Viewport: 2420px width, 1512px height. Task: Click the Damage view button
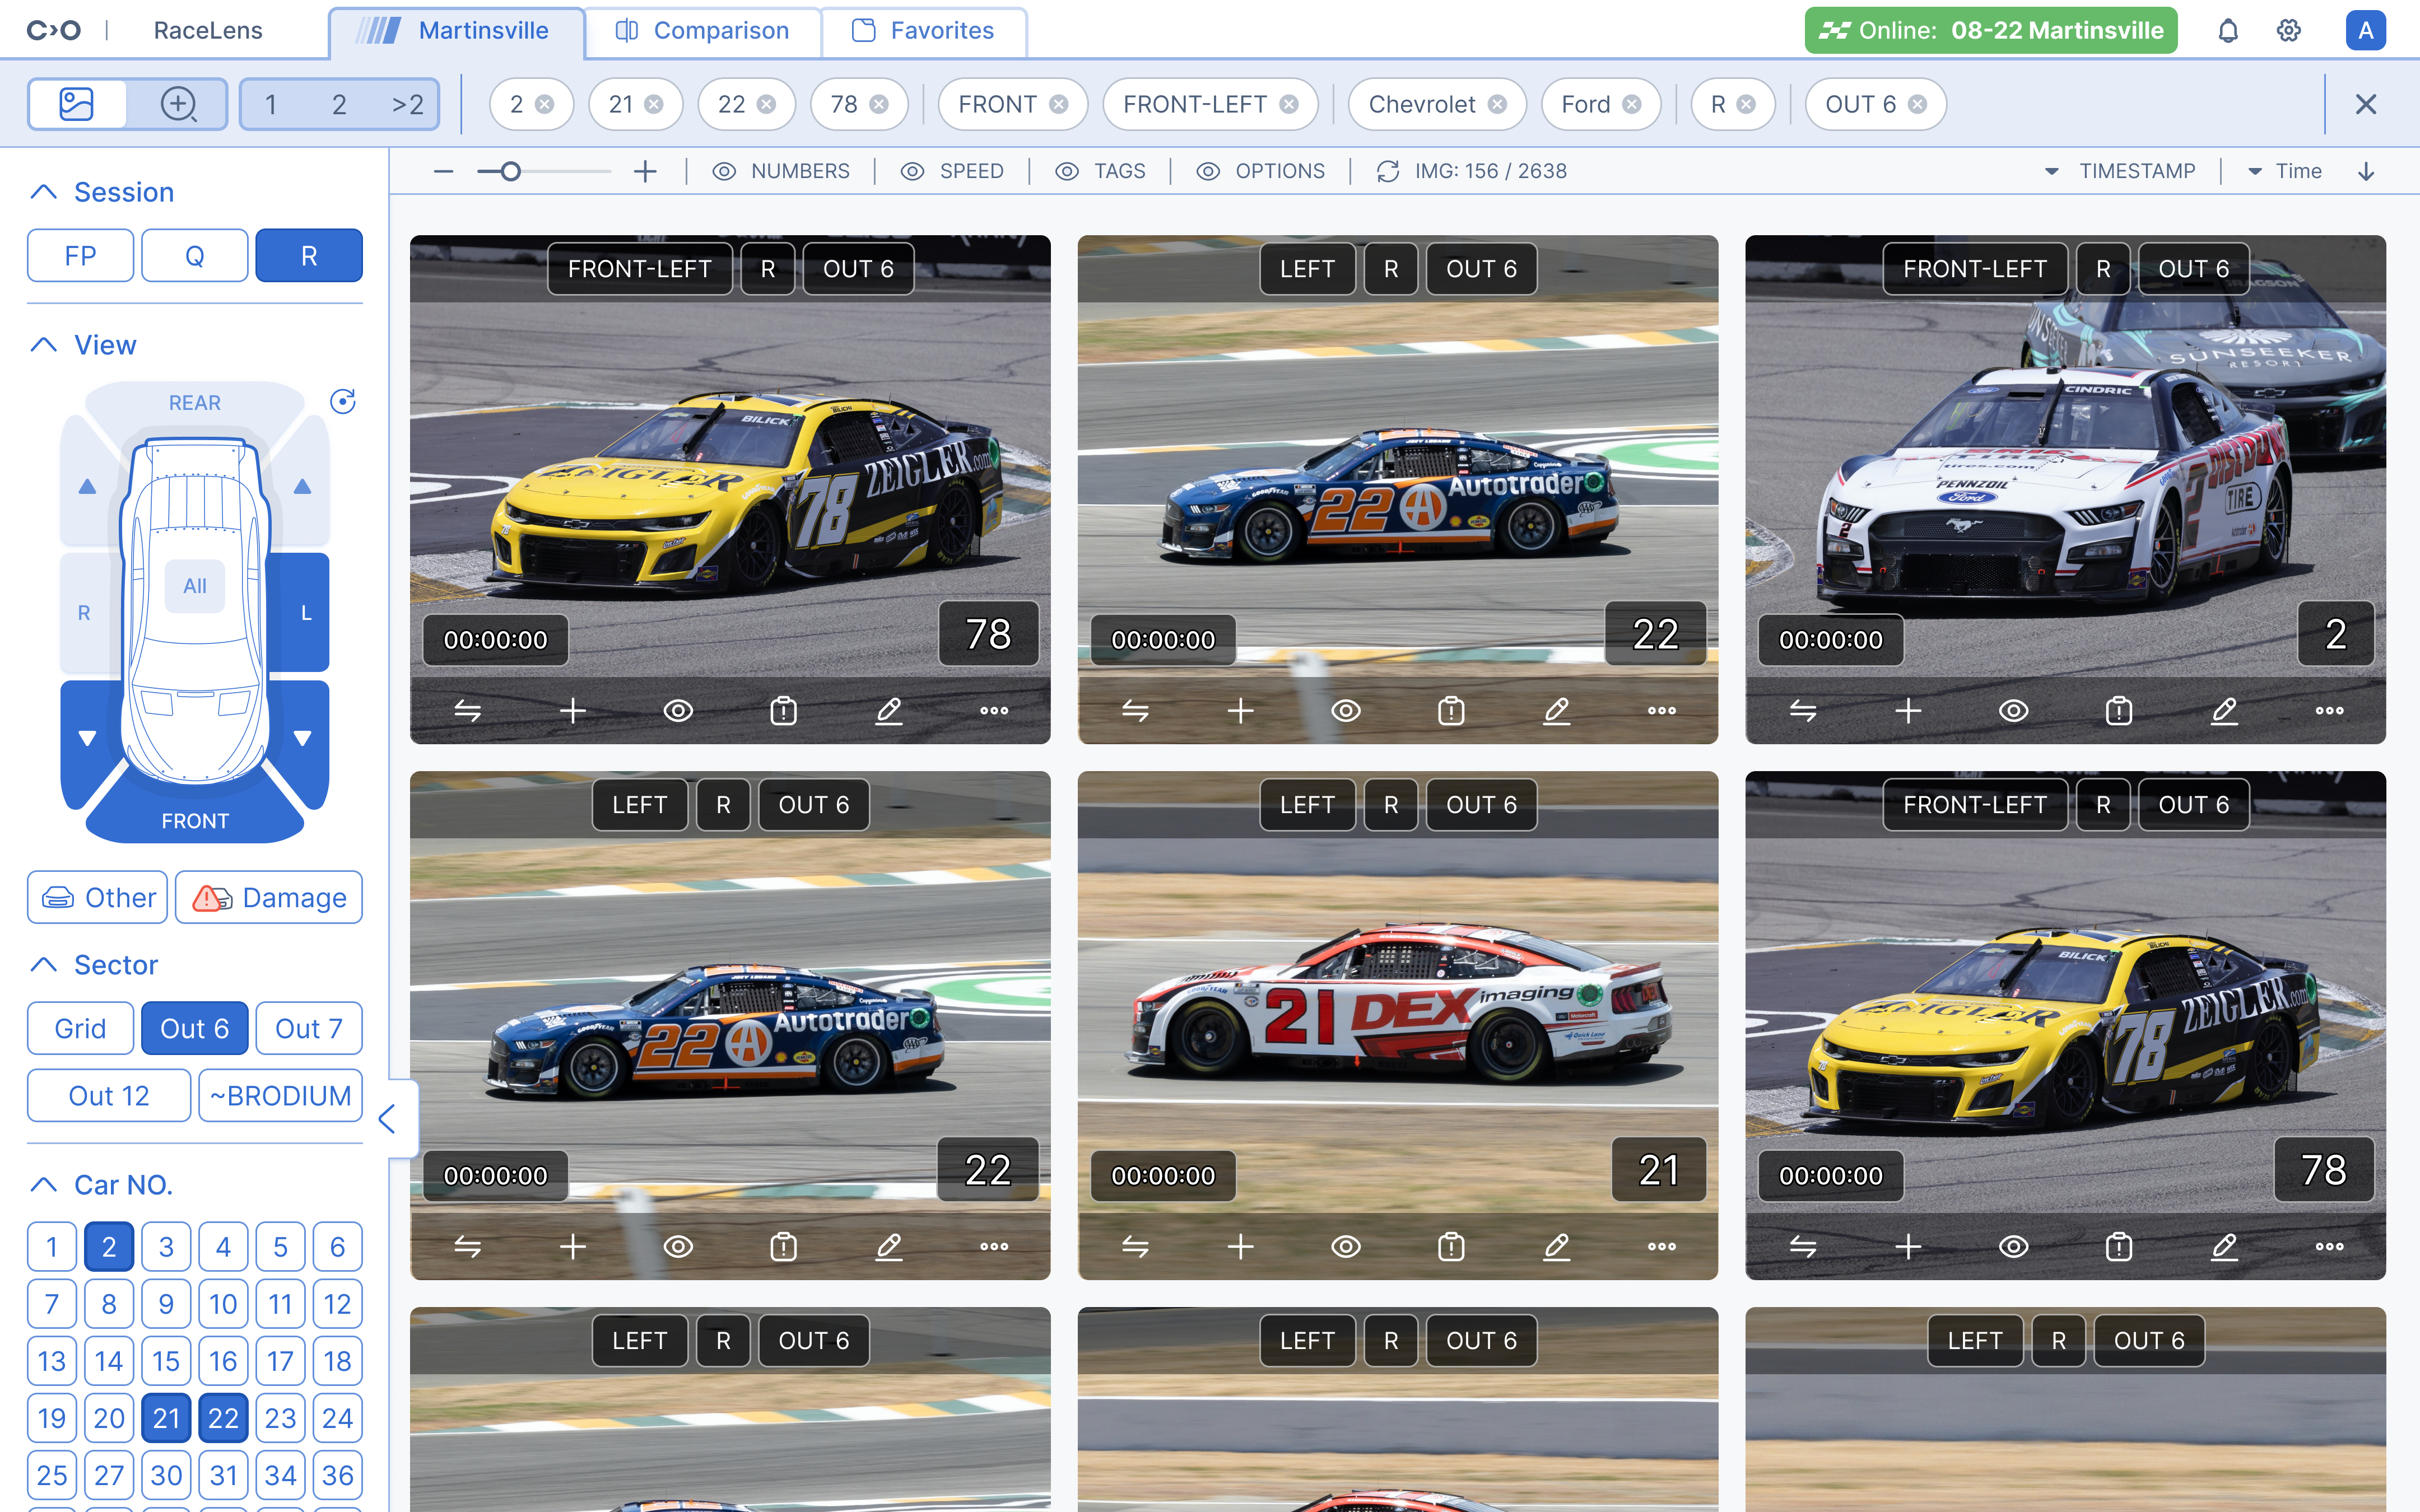(269, 898)
